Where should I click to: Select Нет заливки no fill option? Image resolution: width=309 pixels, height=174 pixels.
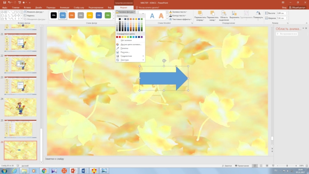pyautogui.click(x=130, y=40)
